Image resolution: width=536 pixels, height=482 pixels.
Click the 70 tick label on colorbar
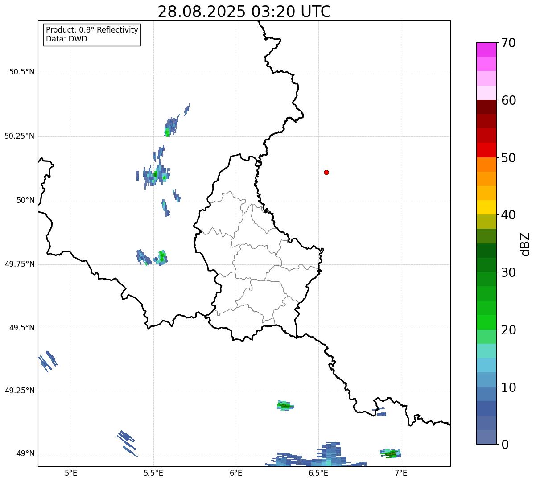pyautogui.click(x=508, y=43)
